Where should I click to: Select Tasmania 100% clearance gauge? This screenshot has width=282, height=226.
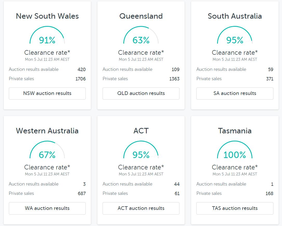(x=235, y=150)
